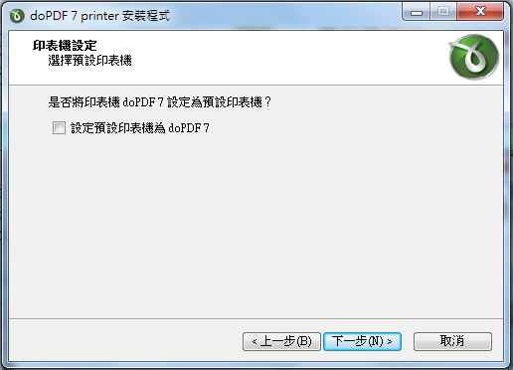Click the greyed-out maximize button
Viewport: 513px width, 370px height.
tap(443, 12)
